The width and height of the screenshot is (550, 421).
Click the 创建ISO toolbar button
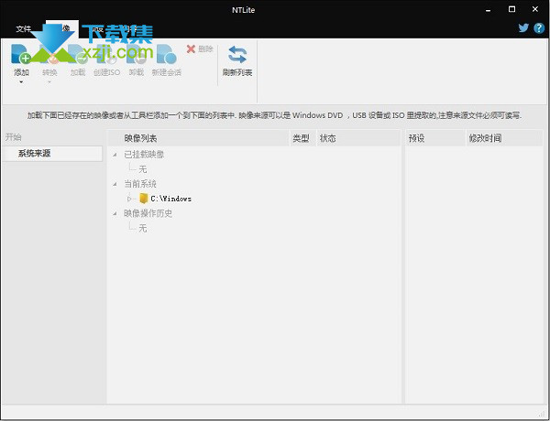(106, 60)
